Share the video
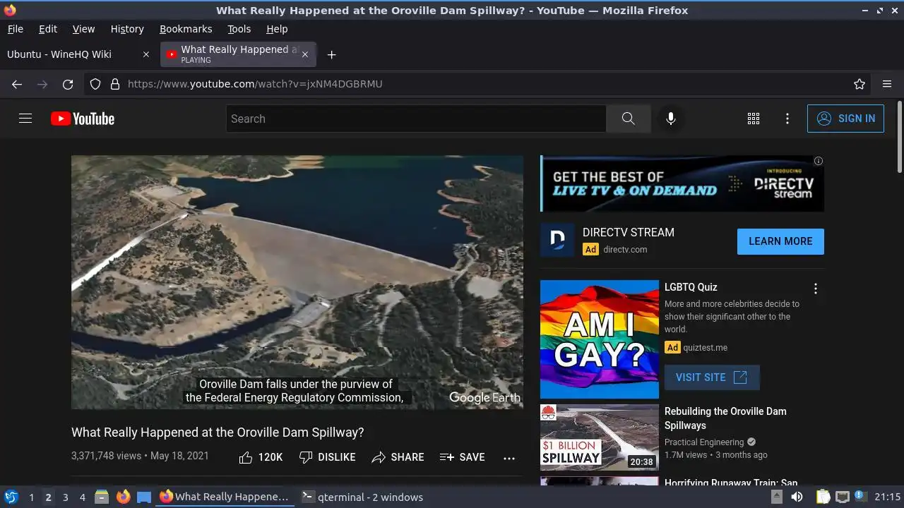 (x=398, y=457)
